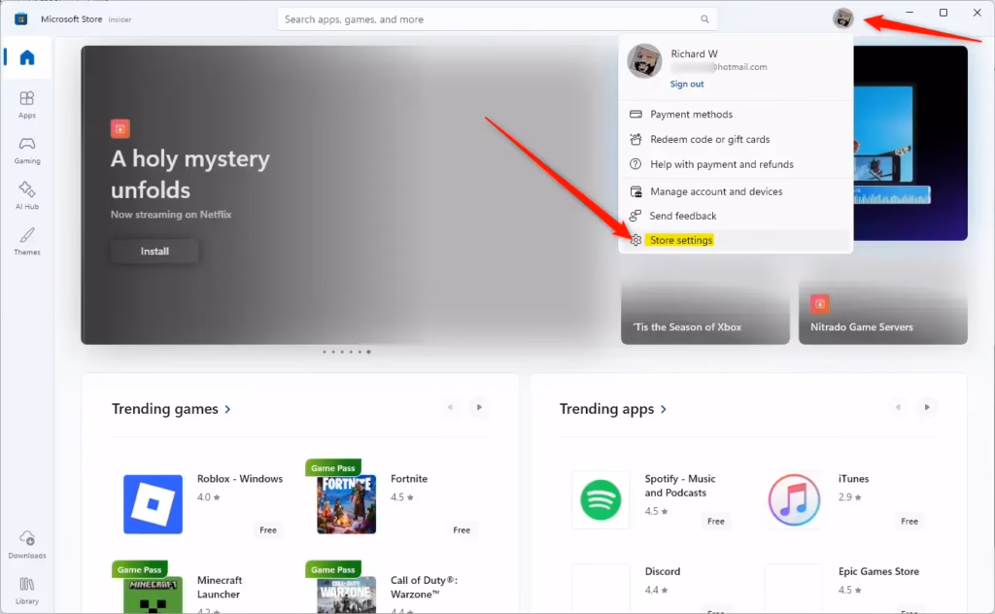The width and height of the screenshot is (995, 614).
Task: Open Manage account and devices
Action: (716, 191)
